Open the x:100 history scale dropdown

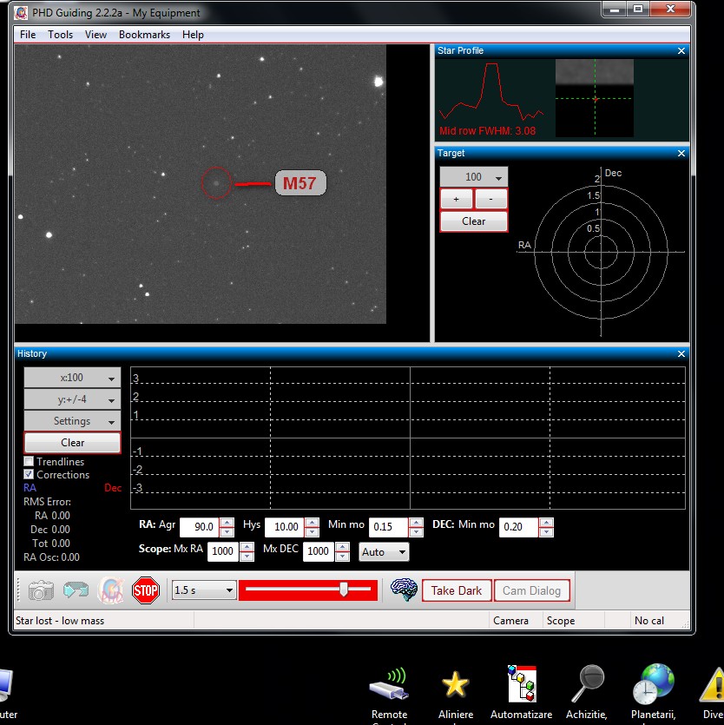[x=72, y=378]
